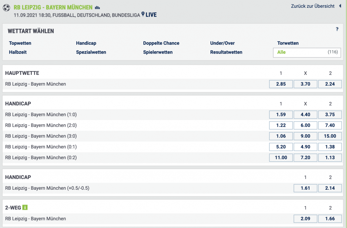The height and width of the screenshot is (228, 347).
Task: Select the Spezialwetten bet type
Action: point(91,52)
